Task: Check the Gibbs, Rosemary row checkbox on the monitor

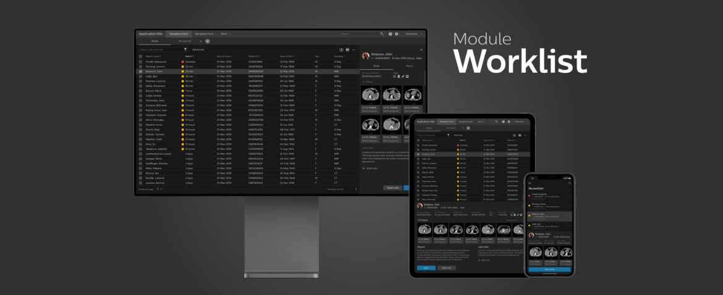Action: click(x=141, y=86)
